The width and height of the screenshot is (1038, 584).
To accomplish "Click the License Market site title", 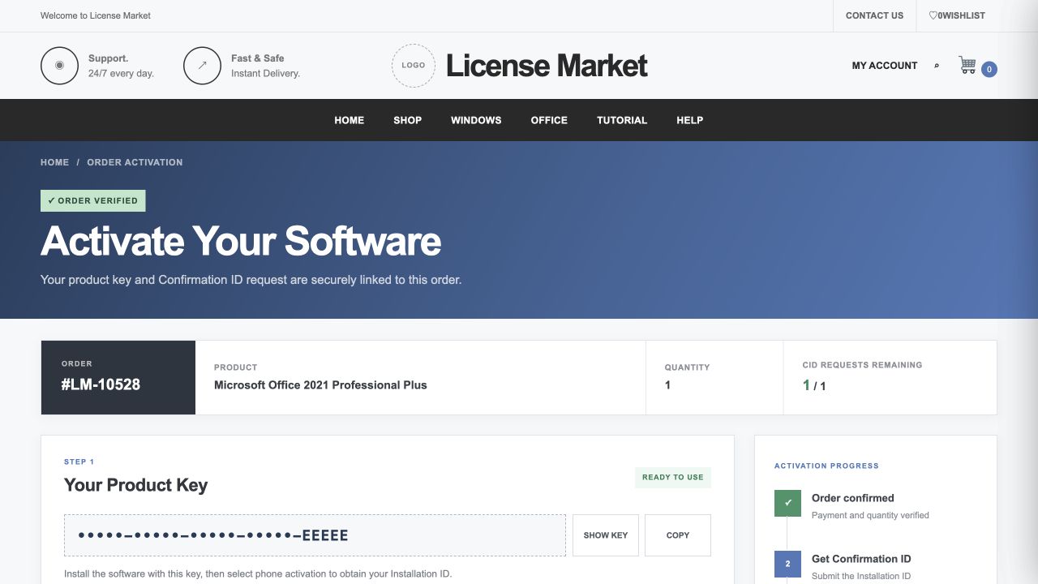I will coord(547,66).
